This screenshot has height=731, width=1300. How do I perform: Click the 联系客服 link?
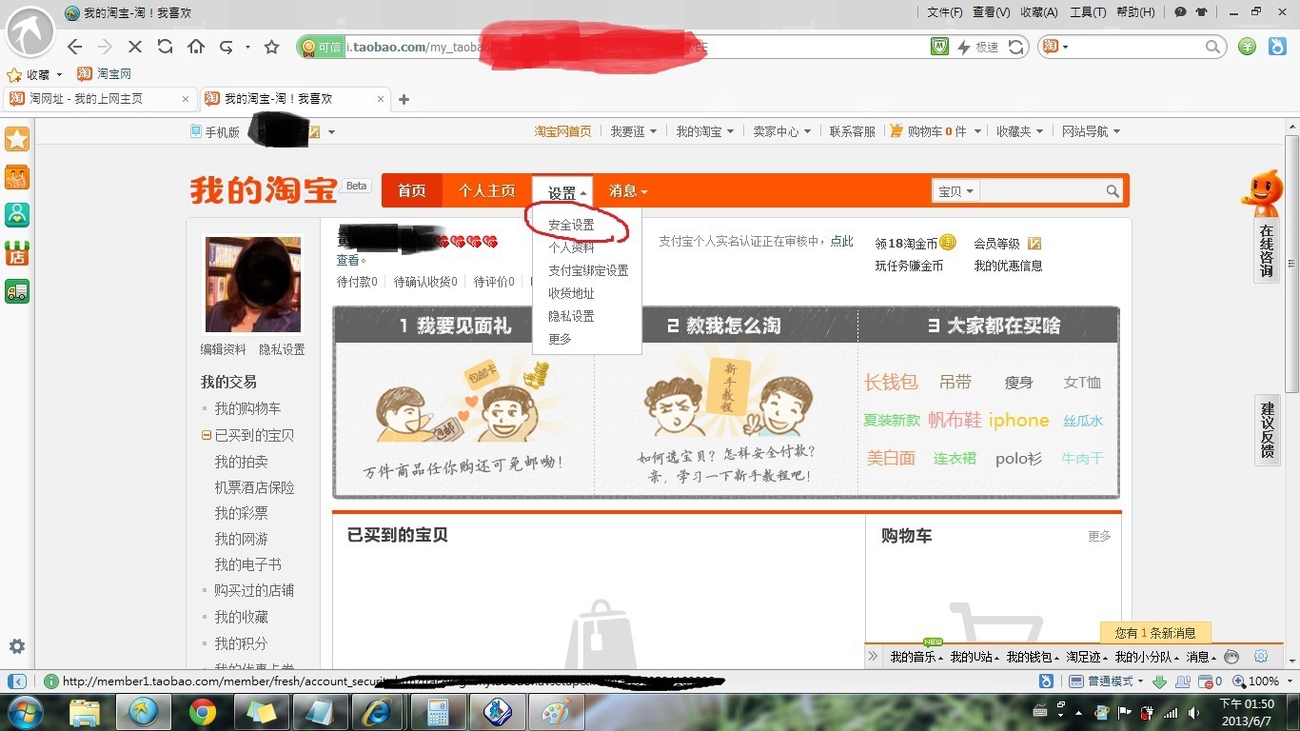point(853,131)
